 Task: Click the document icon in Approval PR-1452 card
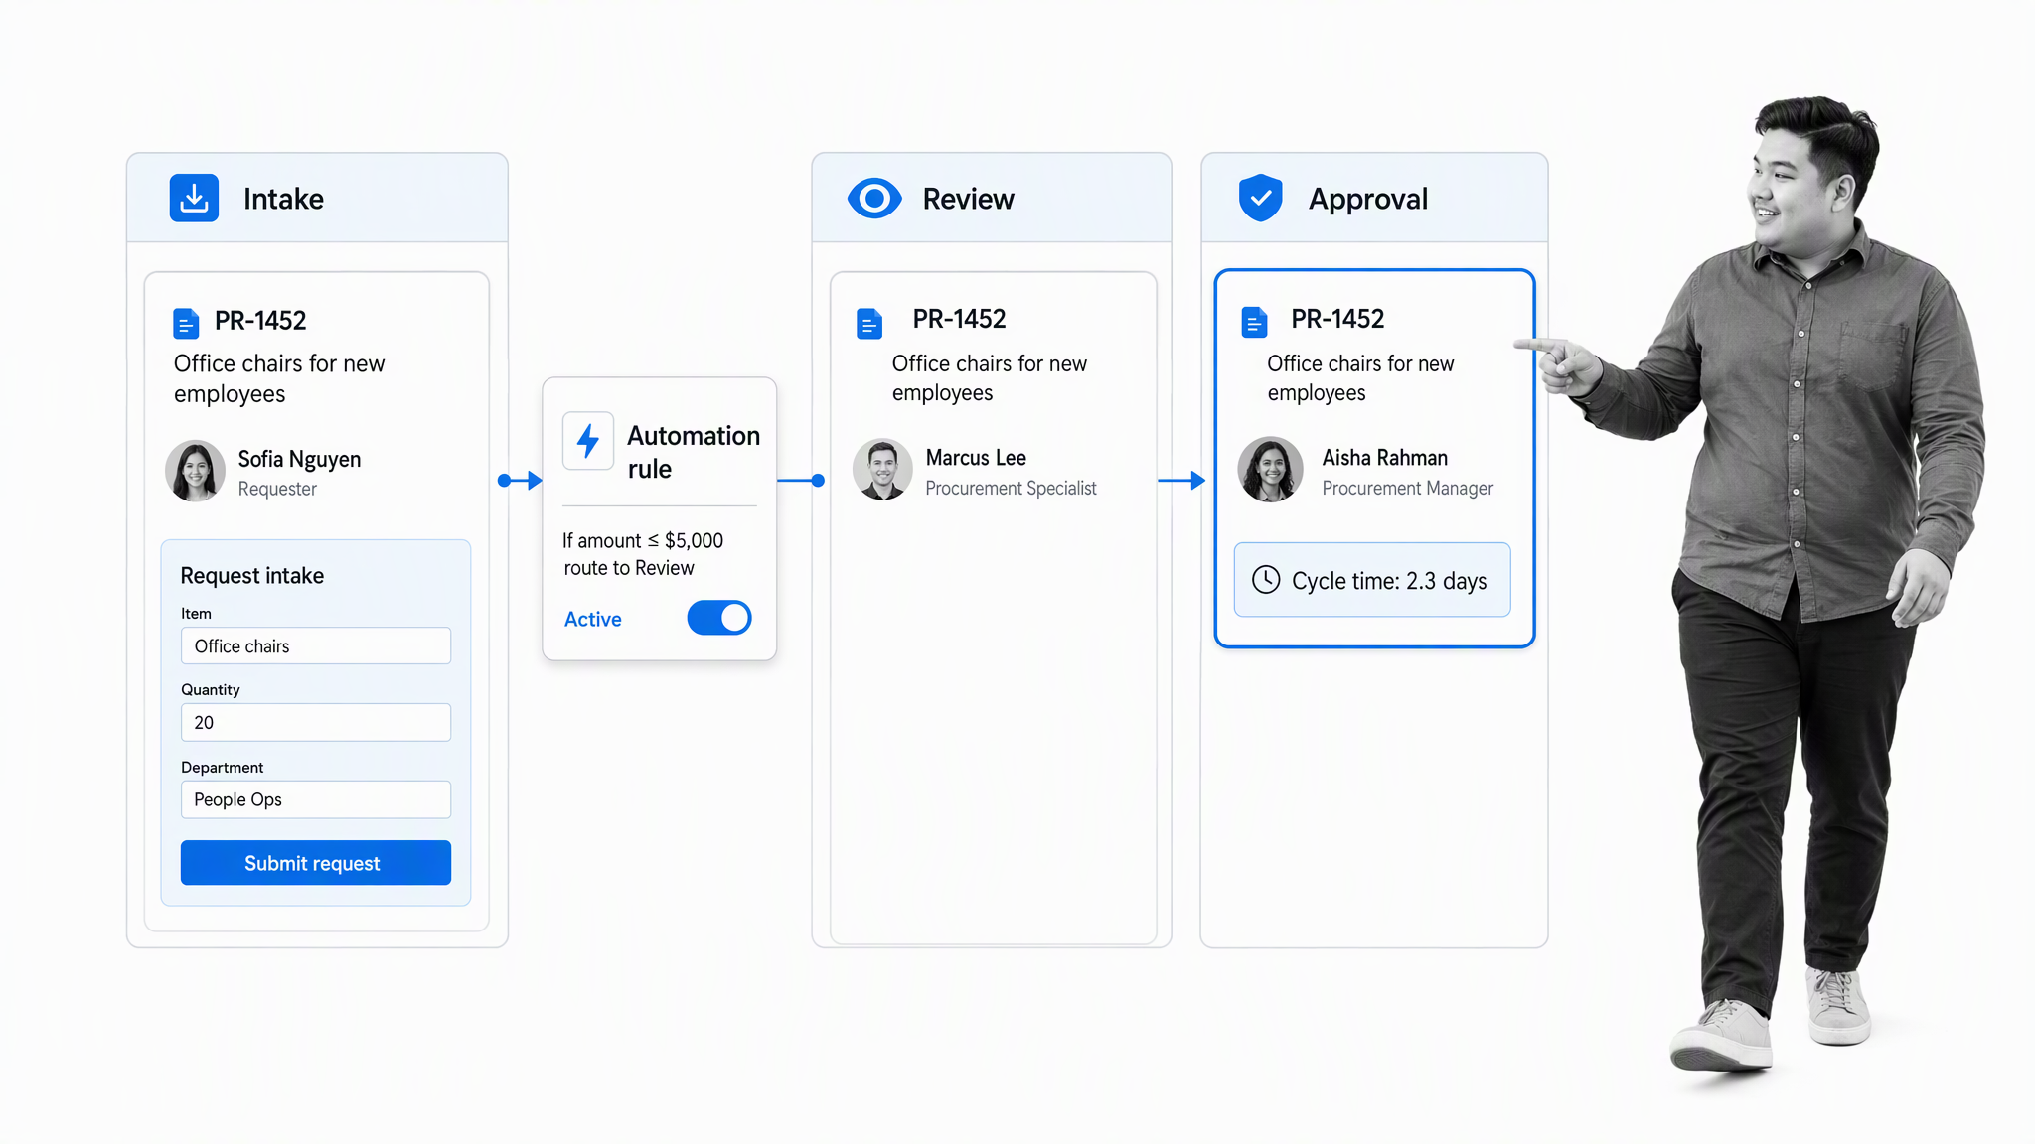tap(1254, 322)
